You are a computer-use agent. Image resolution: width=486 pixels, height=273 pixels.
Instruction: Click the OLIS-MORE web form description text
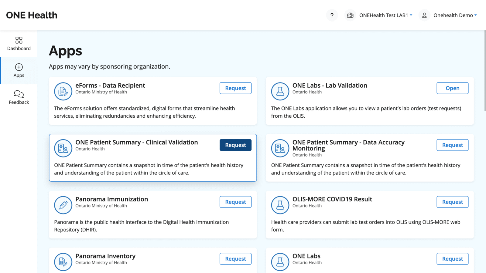366,226
